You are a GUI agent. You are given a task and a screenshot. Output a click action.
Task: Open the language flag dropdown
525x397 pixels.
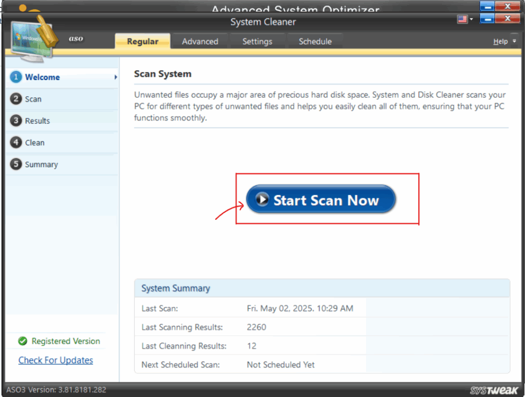[x=471, y=19]
